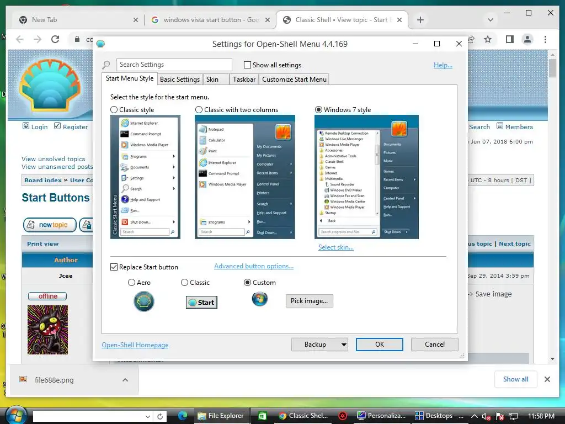
Task: Expand file688e.png download options
Action: pos(125,380)
